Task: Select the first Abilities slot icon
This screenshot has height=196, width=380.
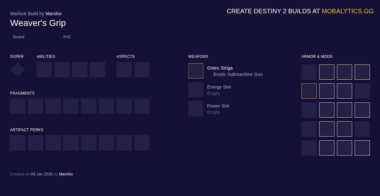Action: point(44,70)
